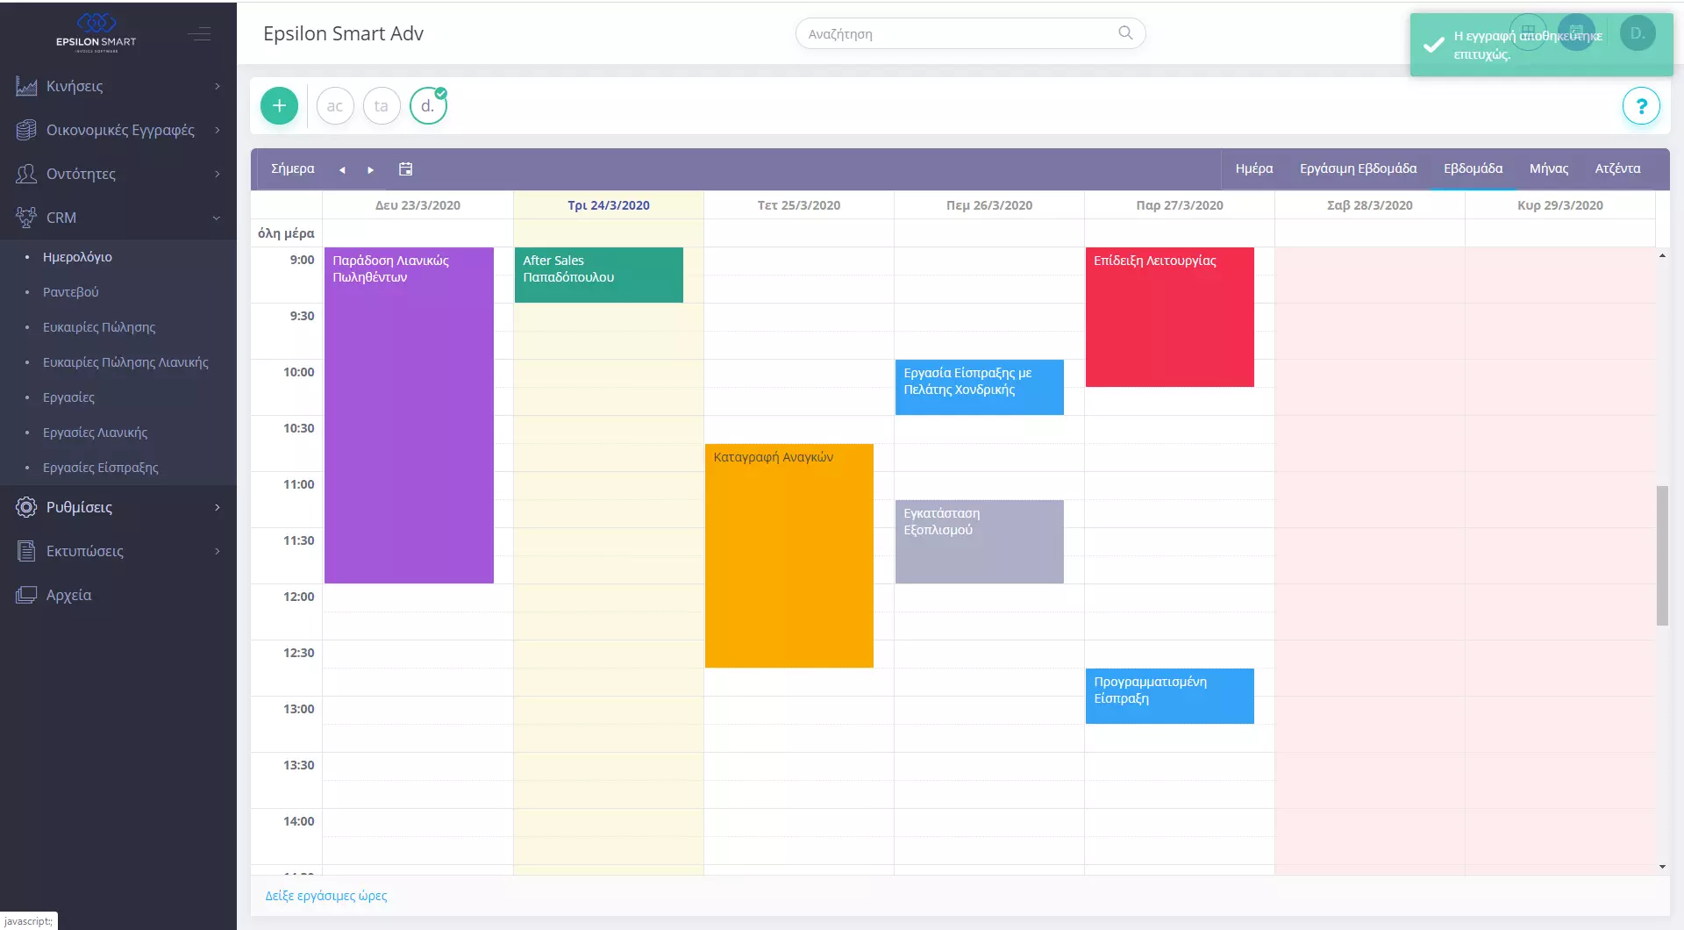
Task: Click the calendar vertical scrollbar thumb
Action: click(x=1662, y=554)
